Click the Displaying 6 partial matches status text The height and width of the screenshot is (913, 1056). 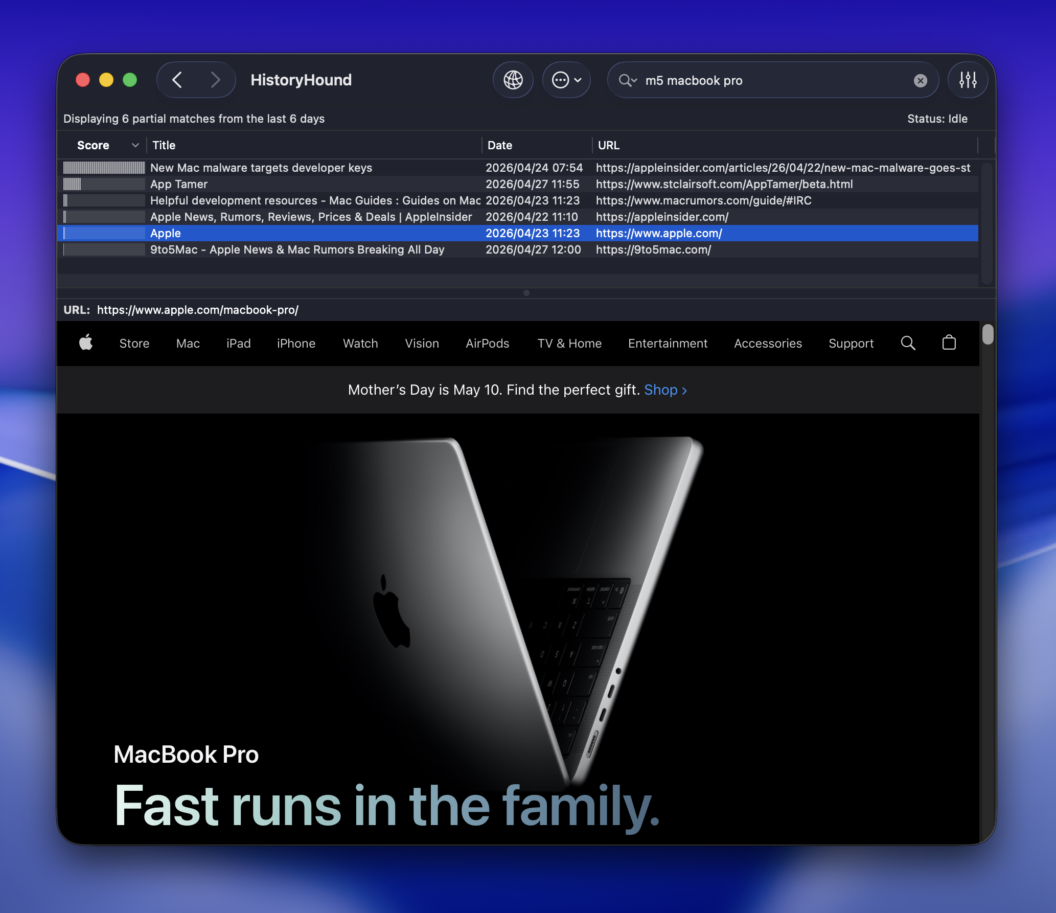tap(194, 119)
